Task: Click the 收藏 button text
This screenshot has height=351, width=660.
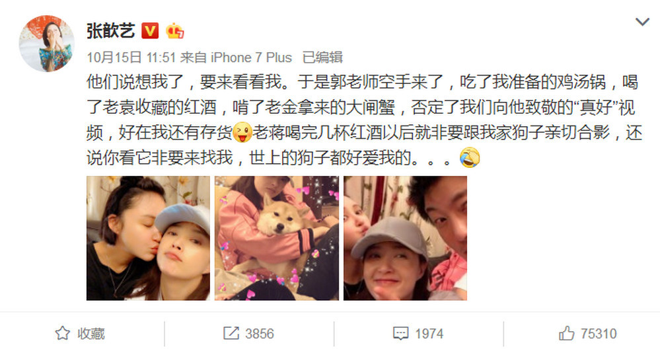Action: click(91, 334)
